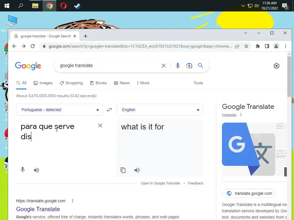This screenshot has width=294, height=220.
Task: Search by image camera icon
Action: point(189,66)
